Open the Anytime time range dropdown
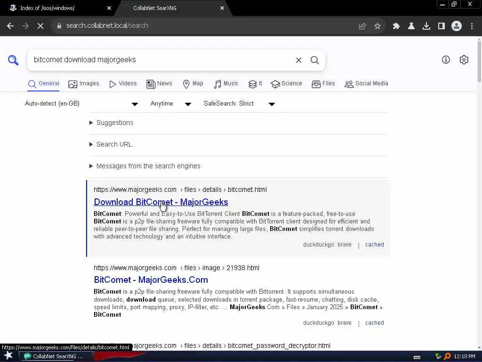 click(171, 104)
